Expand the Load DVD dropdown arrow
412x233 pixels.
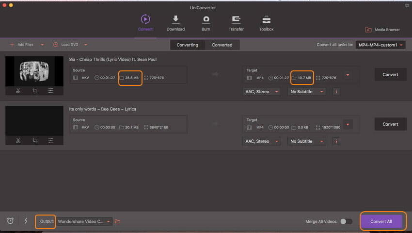click(x=86, y=45)
